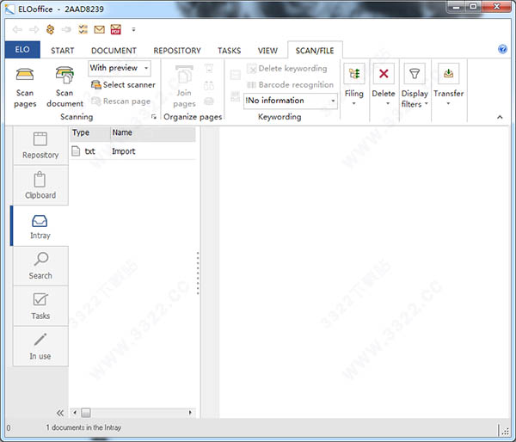Switch to the DOCUMENT ribbon tab
This screenshot has width=516, height=442.
(114, 51)
